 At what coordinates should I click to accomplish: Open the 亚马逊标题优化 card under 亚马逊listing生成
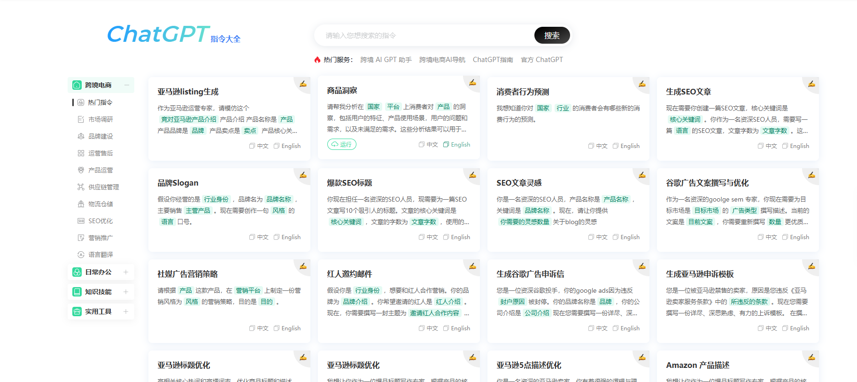click(184, 365)
